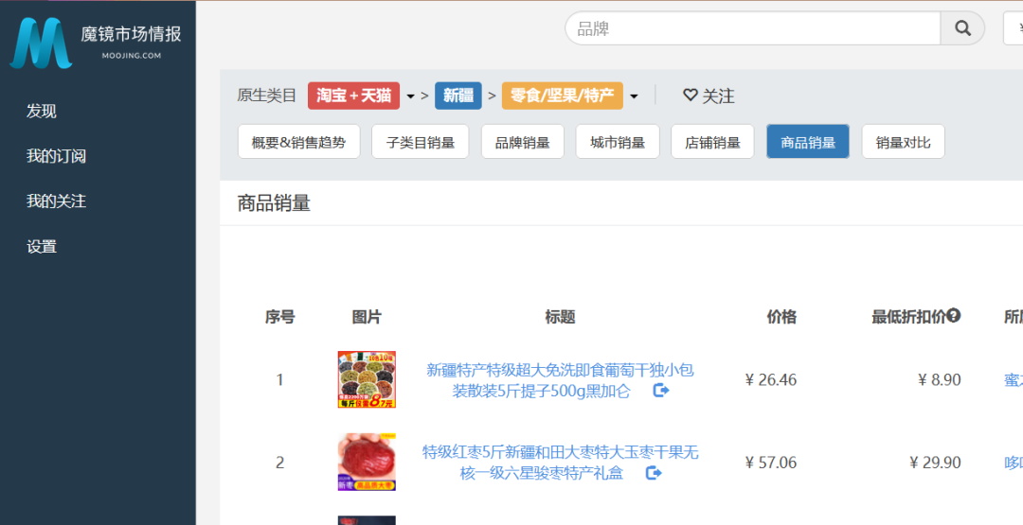Click the ¥ 57.06 price cell

tap(770, 463)
